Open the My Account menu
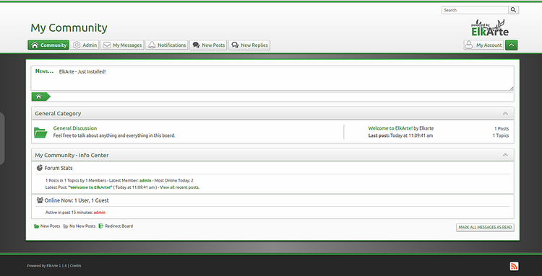The width and height of the screenshot is (542, 276). (483, 45)
